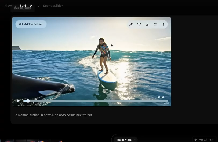218x142 pixels.
Task: Click the Add to scene button
Action: point(31,24)
